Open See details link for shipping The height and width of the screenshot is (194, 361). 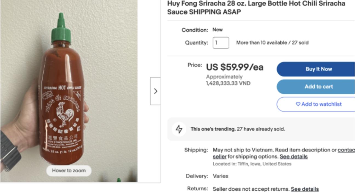pos(293,157)
